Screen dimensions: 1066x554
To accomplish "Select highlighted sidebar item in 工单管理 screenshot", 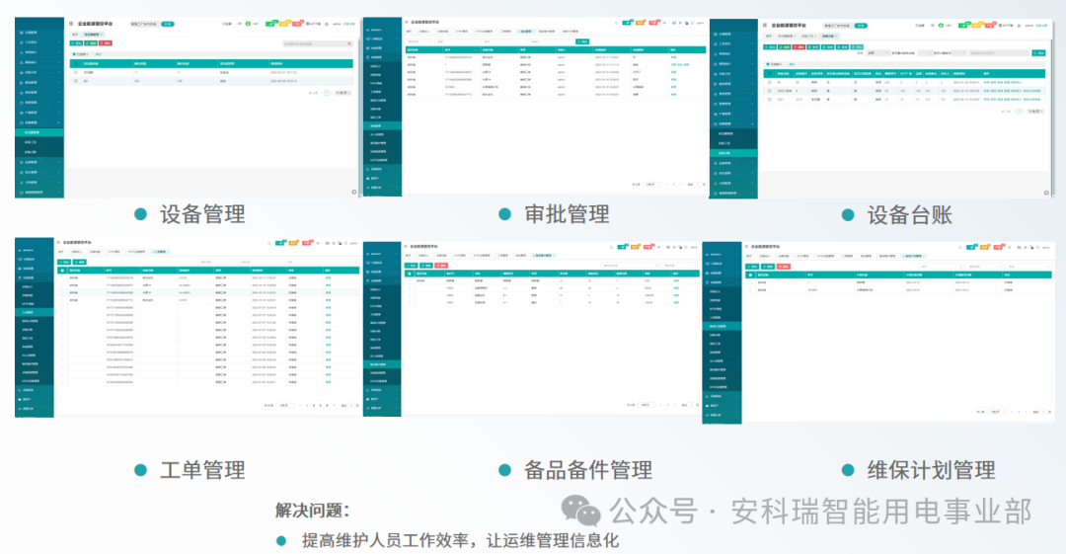I will [x=34, y=312].
